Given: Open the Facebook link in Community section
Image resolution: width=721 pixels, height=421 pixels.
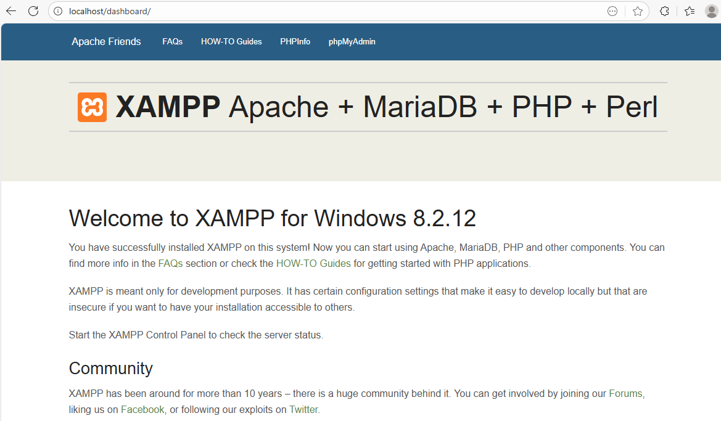Looking at the screenshot, I should coord(142,409).
